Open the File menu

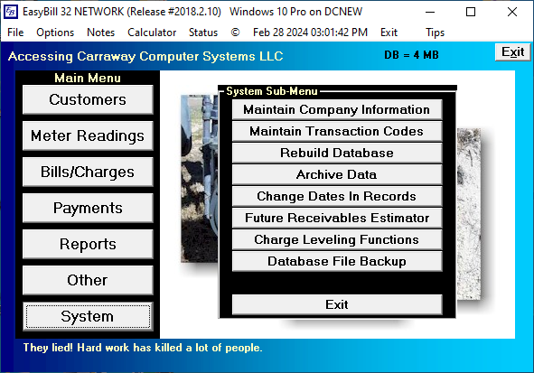click(x=15, y=33)
